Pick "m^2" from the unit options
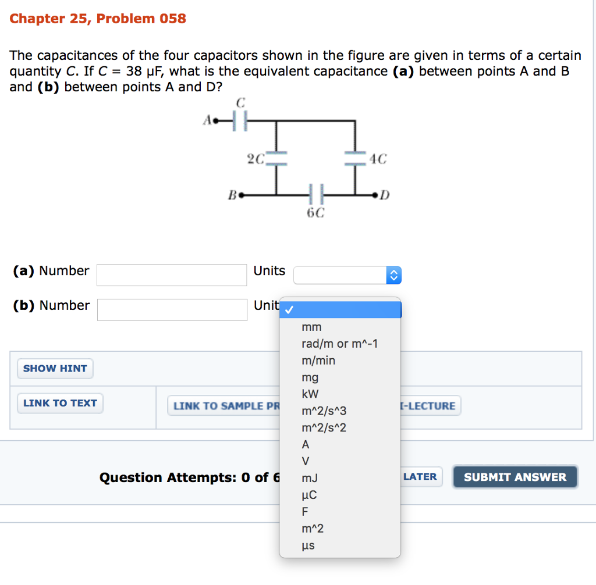Screen dimensions: 596x585 [314, 529]
